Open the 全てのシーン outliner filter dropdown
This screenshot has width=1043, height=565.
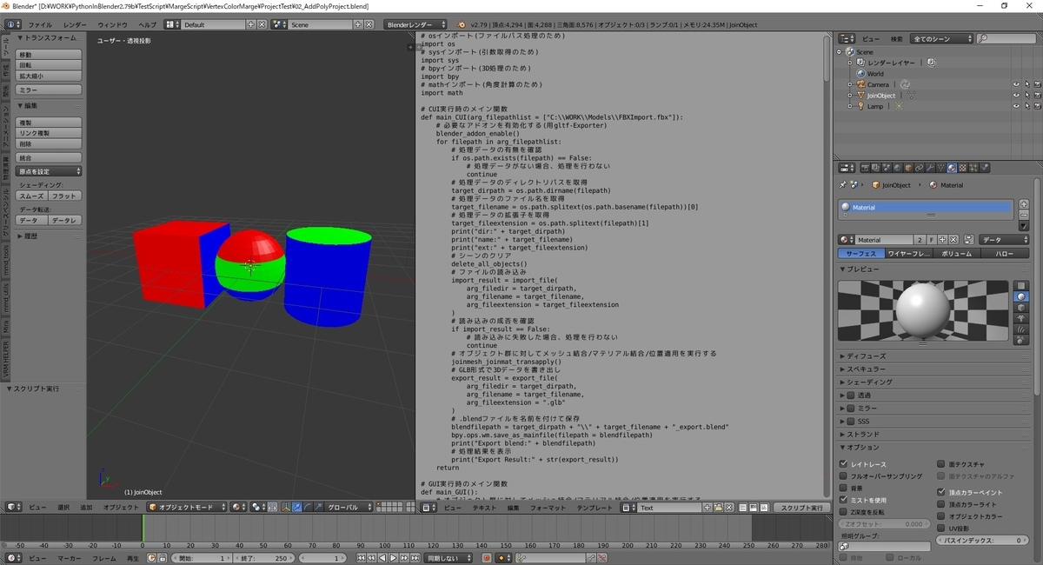(x=941, y=39)
